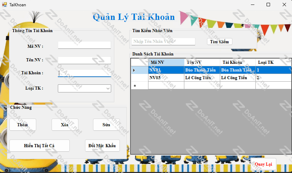Open the Loại TK dropdown
Screen dimensions: 292x173
pyautogui.click(x=84, y=88)
